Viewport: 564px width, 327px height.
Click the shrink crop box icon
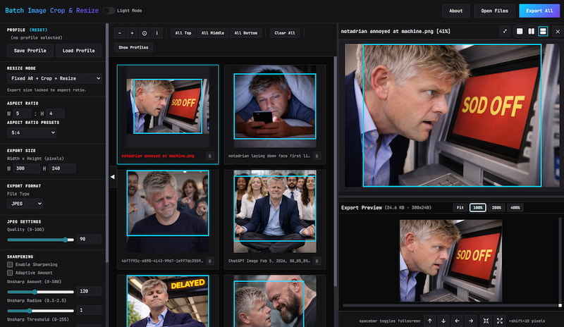tap(486, 321)
